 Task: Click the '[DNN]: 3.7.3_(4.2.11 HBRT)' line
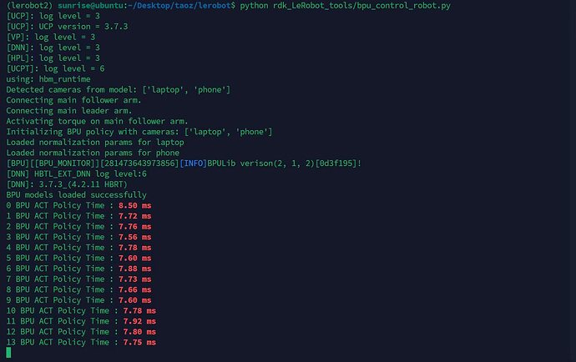[x=67, y=184]
